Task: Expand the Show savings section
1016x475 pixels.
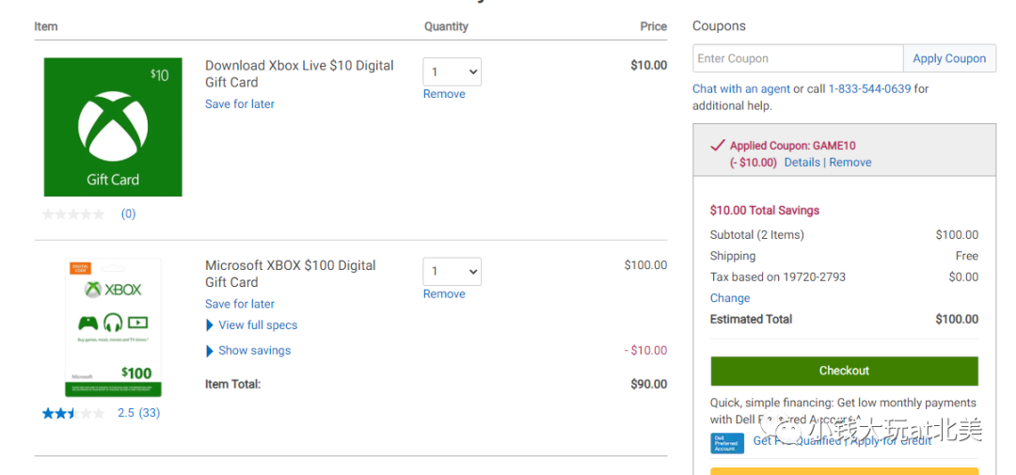Action: coord(210,351)
